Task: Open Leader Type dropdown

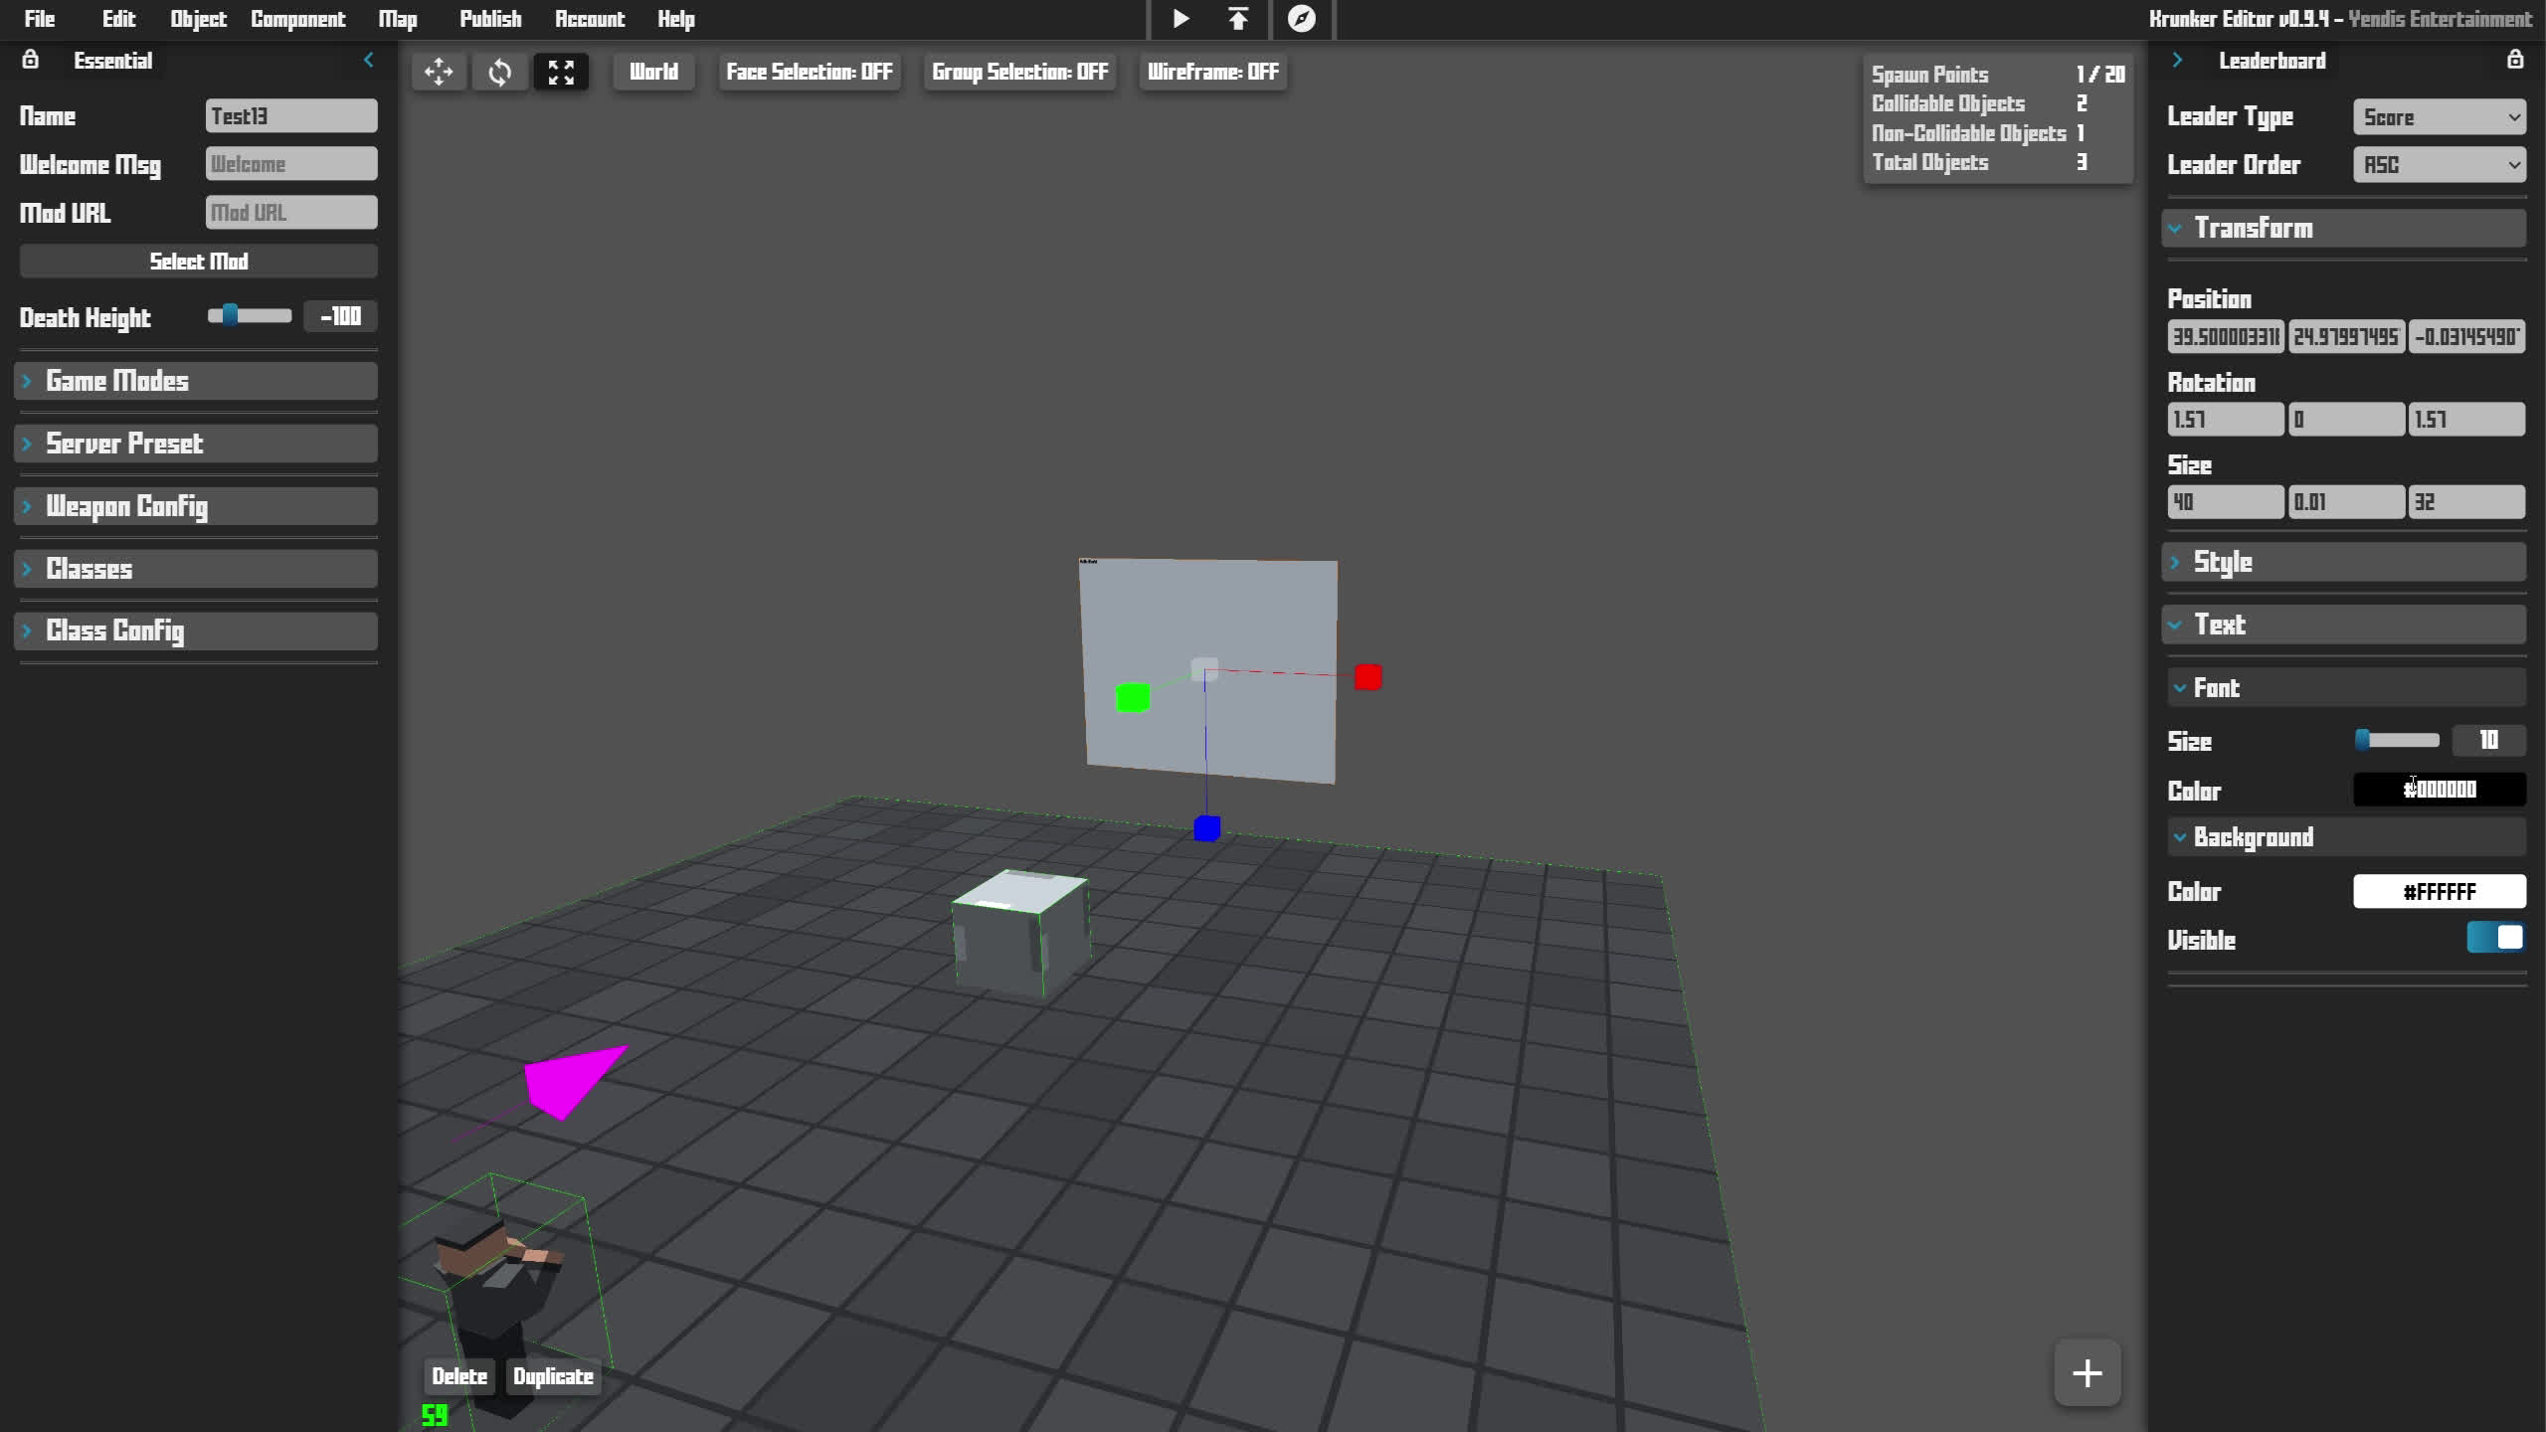Action: click(x=2440, y=116)
